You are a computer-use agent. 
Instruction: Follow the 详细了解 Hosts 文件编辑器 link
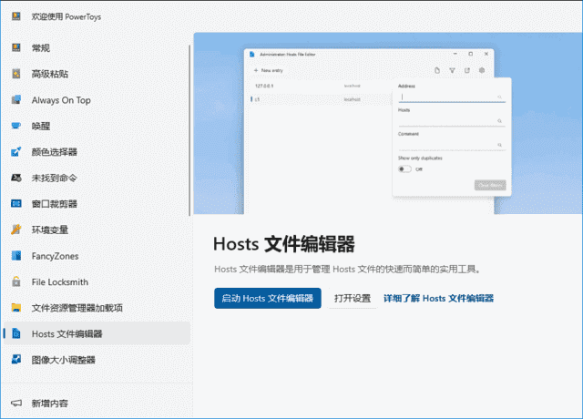(x=438, y=298)
